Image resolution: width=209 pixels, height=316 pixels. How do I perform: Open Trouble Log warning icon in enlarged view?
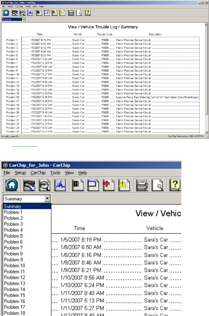click(x=125, y=185)
